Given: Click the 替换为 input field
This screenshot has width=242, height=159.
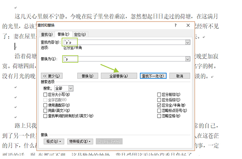Looking at the screenshot, I should [124, 59].
